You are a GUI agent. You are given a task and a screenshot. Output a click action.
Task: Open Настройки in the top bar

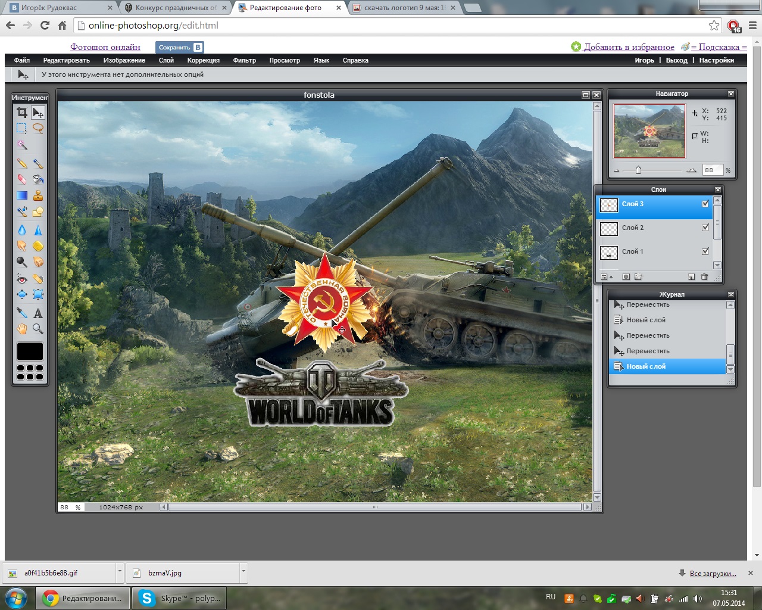(x=717, y=60)
